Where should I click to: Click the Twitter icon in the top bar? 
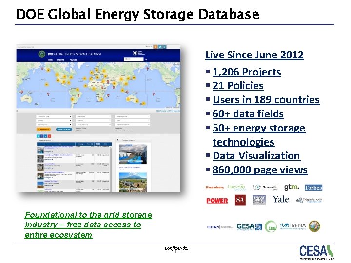(x=160, y=47)
